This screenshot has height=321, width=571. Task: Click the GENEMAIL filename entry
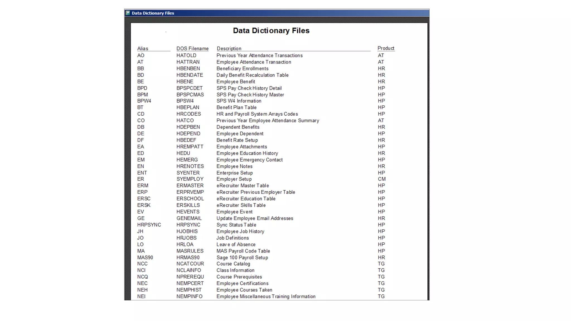pyautogui.click(x=189, y=218)
